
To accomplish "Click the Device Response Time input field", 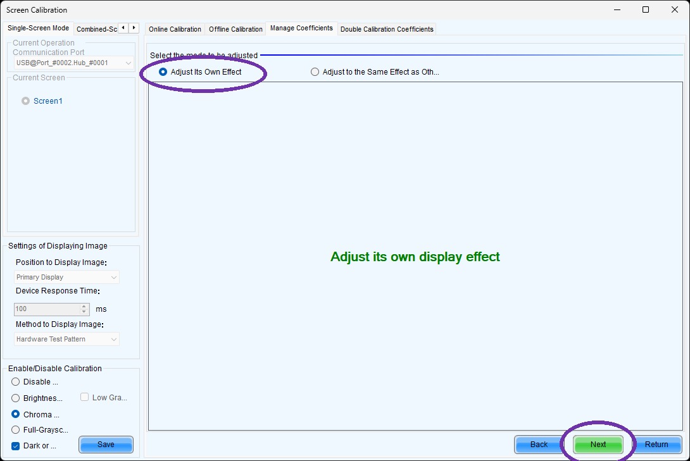I will coord(47,309).
